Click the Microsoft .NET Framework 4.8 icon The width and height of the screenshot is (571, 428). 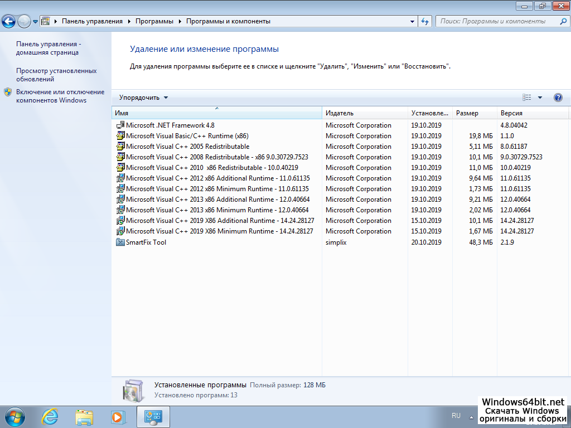point(120,125)
